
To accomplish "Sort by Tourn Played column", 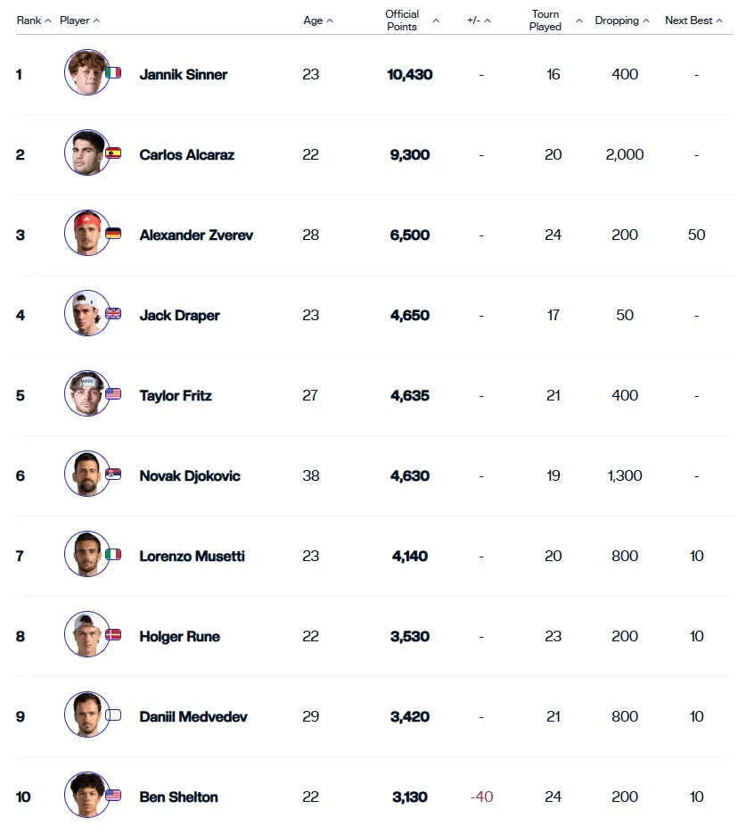I will pos(554,21).
